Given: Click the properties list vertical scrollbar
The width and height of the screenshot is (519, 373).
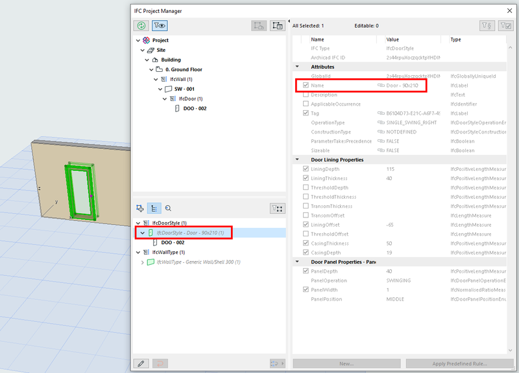Looking at the screenshot, I should click(510, 198).
